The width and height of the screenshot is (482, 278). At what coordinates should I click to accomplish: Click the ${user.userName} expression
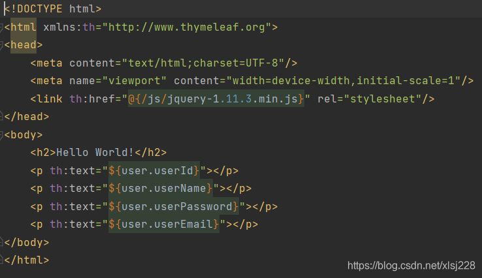(x=161, y=189)
